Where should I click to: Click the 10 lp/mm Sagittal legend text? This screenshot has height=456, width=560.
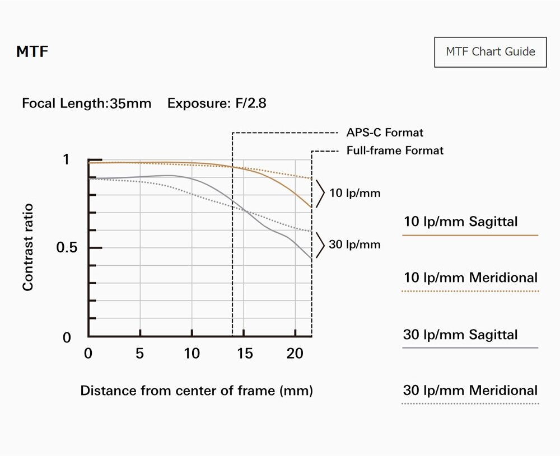pos(460,222)
